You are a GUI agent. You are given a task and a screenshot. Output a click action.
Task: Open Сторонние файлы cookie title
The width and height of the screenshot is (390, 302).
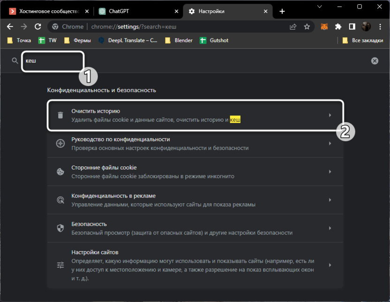pyautogui.click(x=104, y=168)
